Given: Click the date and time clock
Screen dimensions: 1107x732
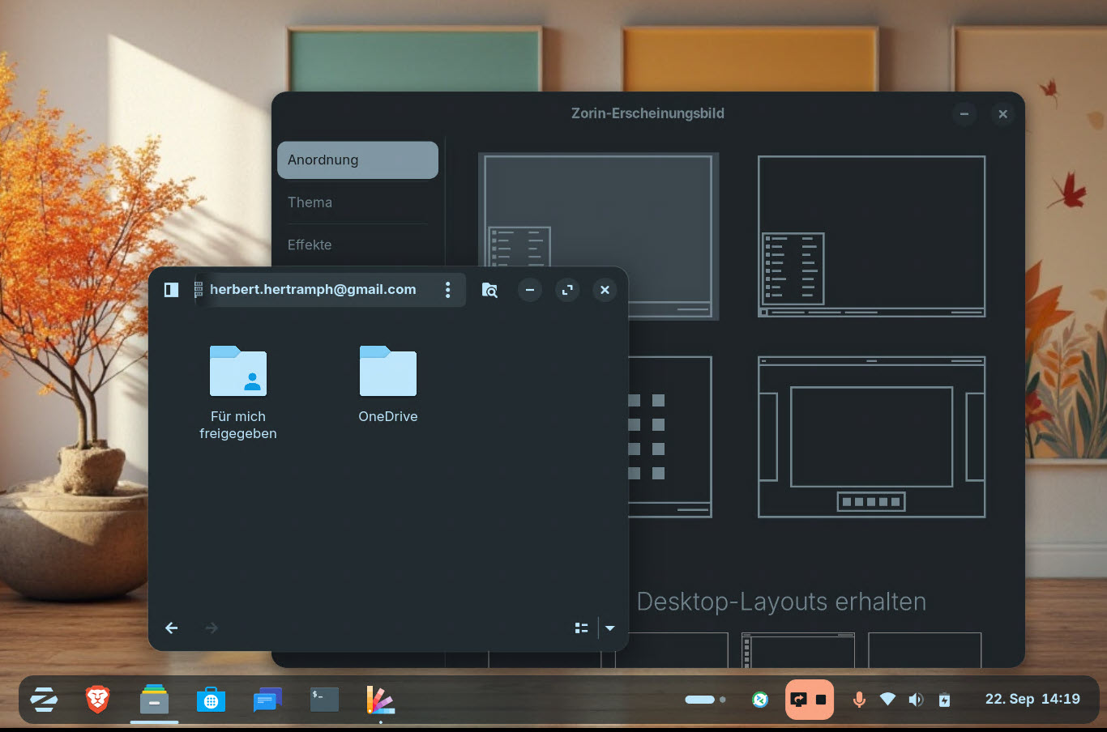Looking at the screenshot, I should [1032, 699].
